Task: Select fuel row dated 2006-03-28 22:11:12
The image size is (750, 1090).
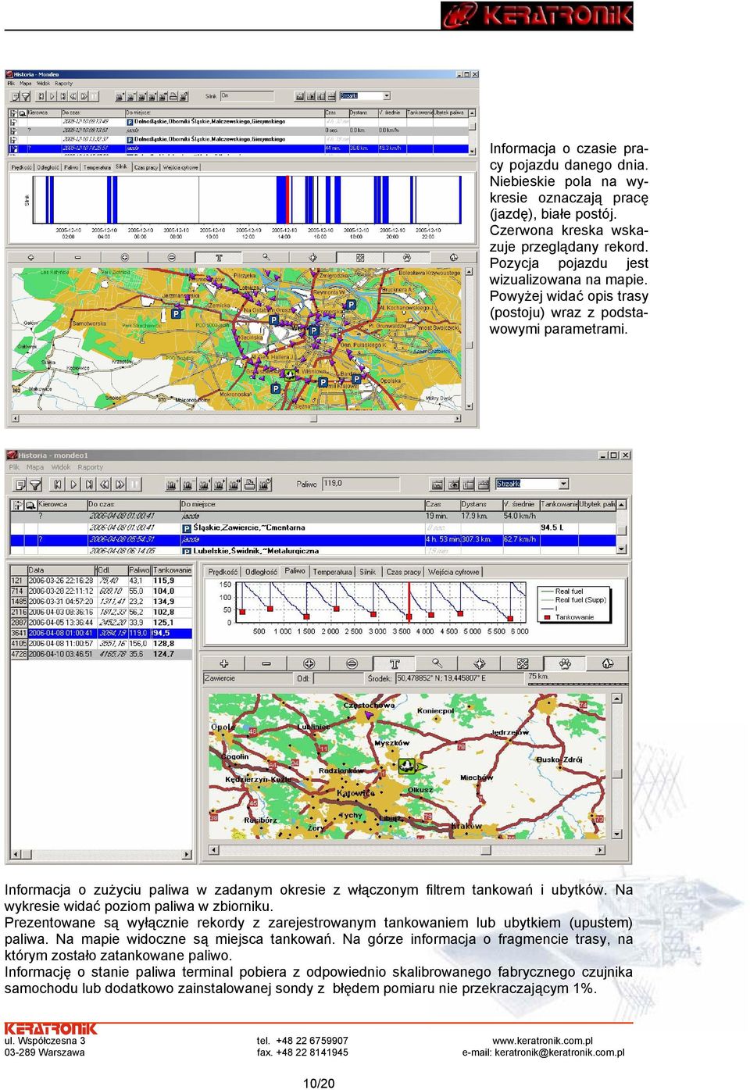Action: tap(101, 591)
